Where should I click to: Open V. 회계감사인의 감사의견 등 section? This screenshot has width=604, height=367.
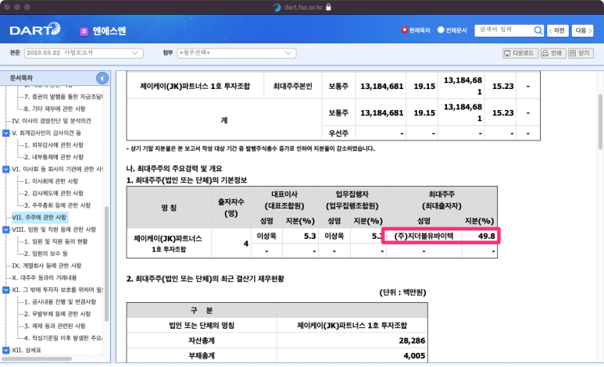tap(46, 133)
